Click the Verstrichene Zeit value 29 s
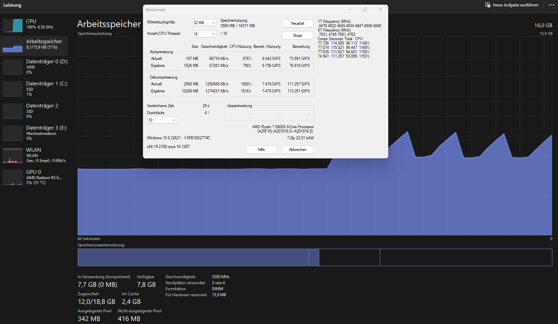 click(206, 106)
